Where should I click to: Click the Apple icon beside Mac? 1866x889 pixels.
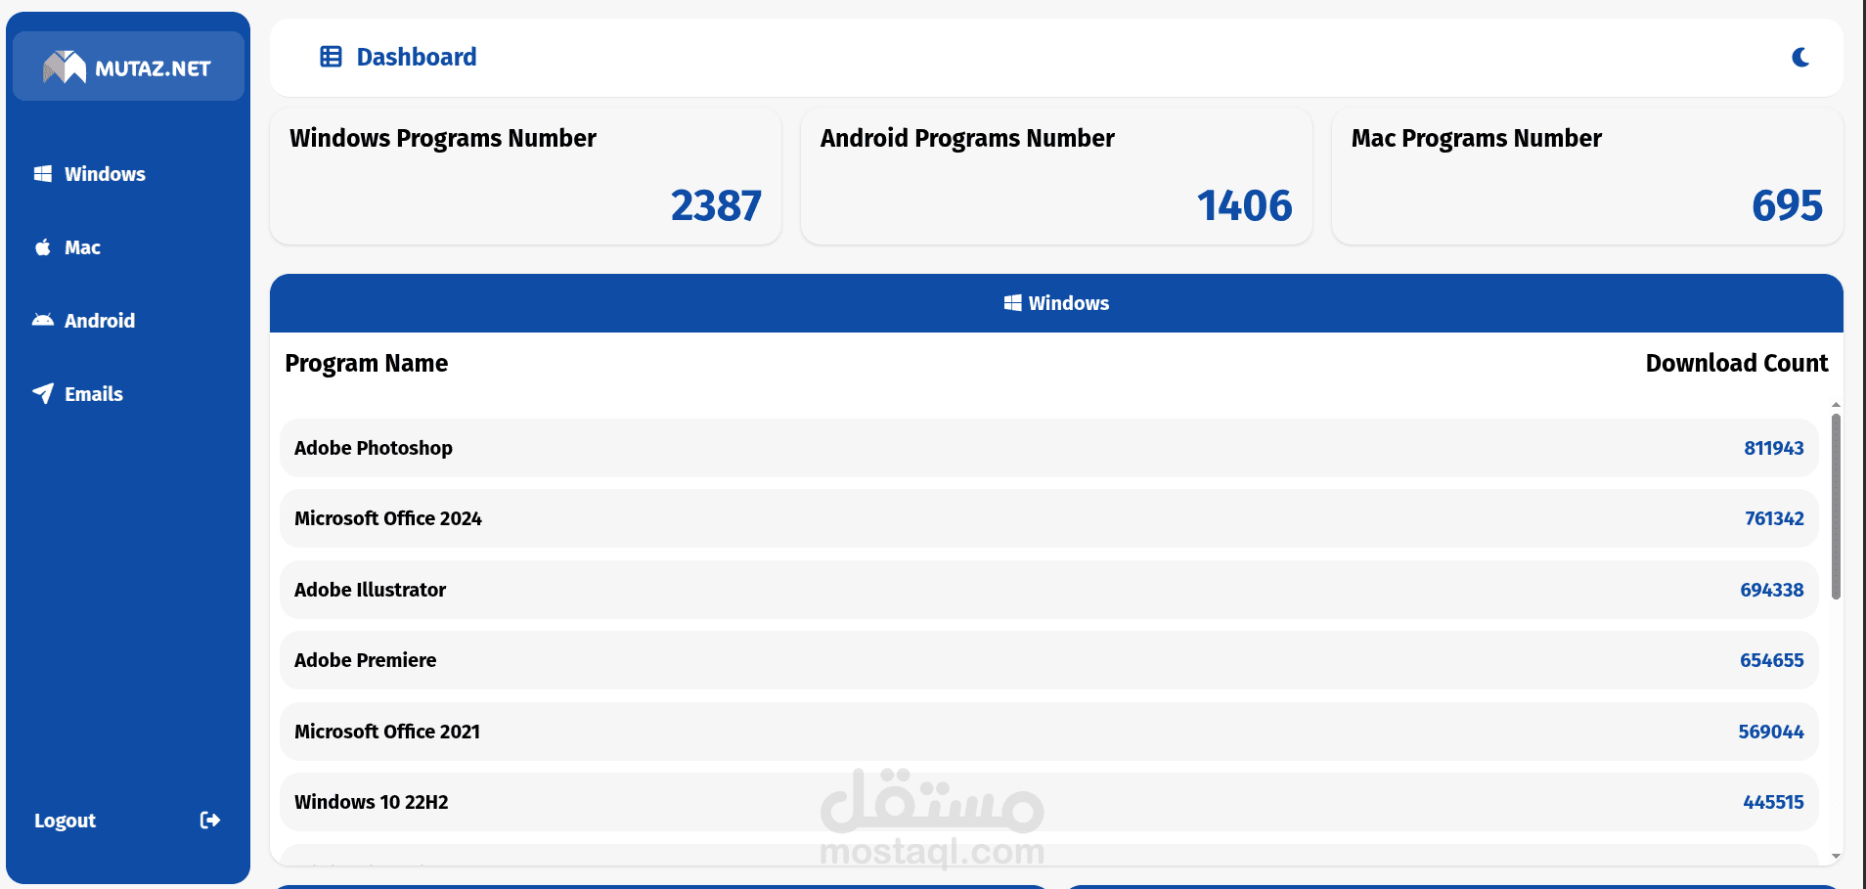(x=43, y=246)
